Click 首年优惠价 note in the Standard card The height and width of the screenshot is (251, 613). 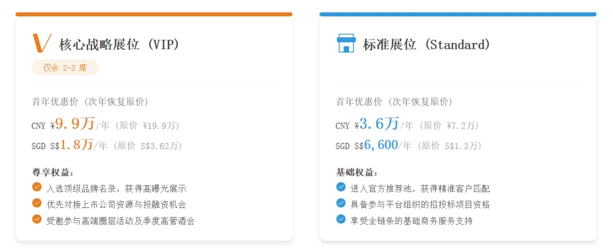coord(394,103)
